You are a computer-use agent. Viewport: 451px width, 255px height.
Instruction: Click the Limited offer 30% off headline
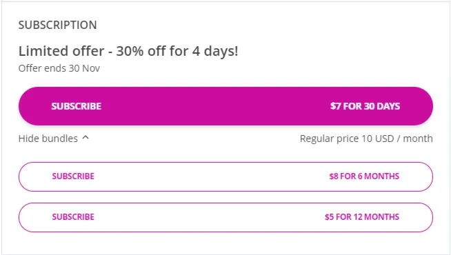click(128, 51)
